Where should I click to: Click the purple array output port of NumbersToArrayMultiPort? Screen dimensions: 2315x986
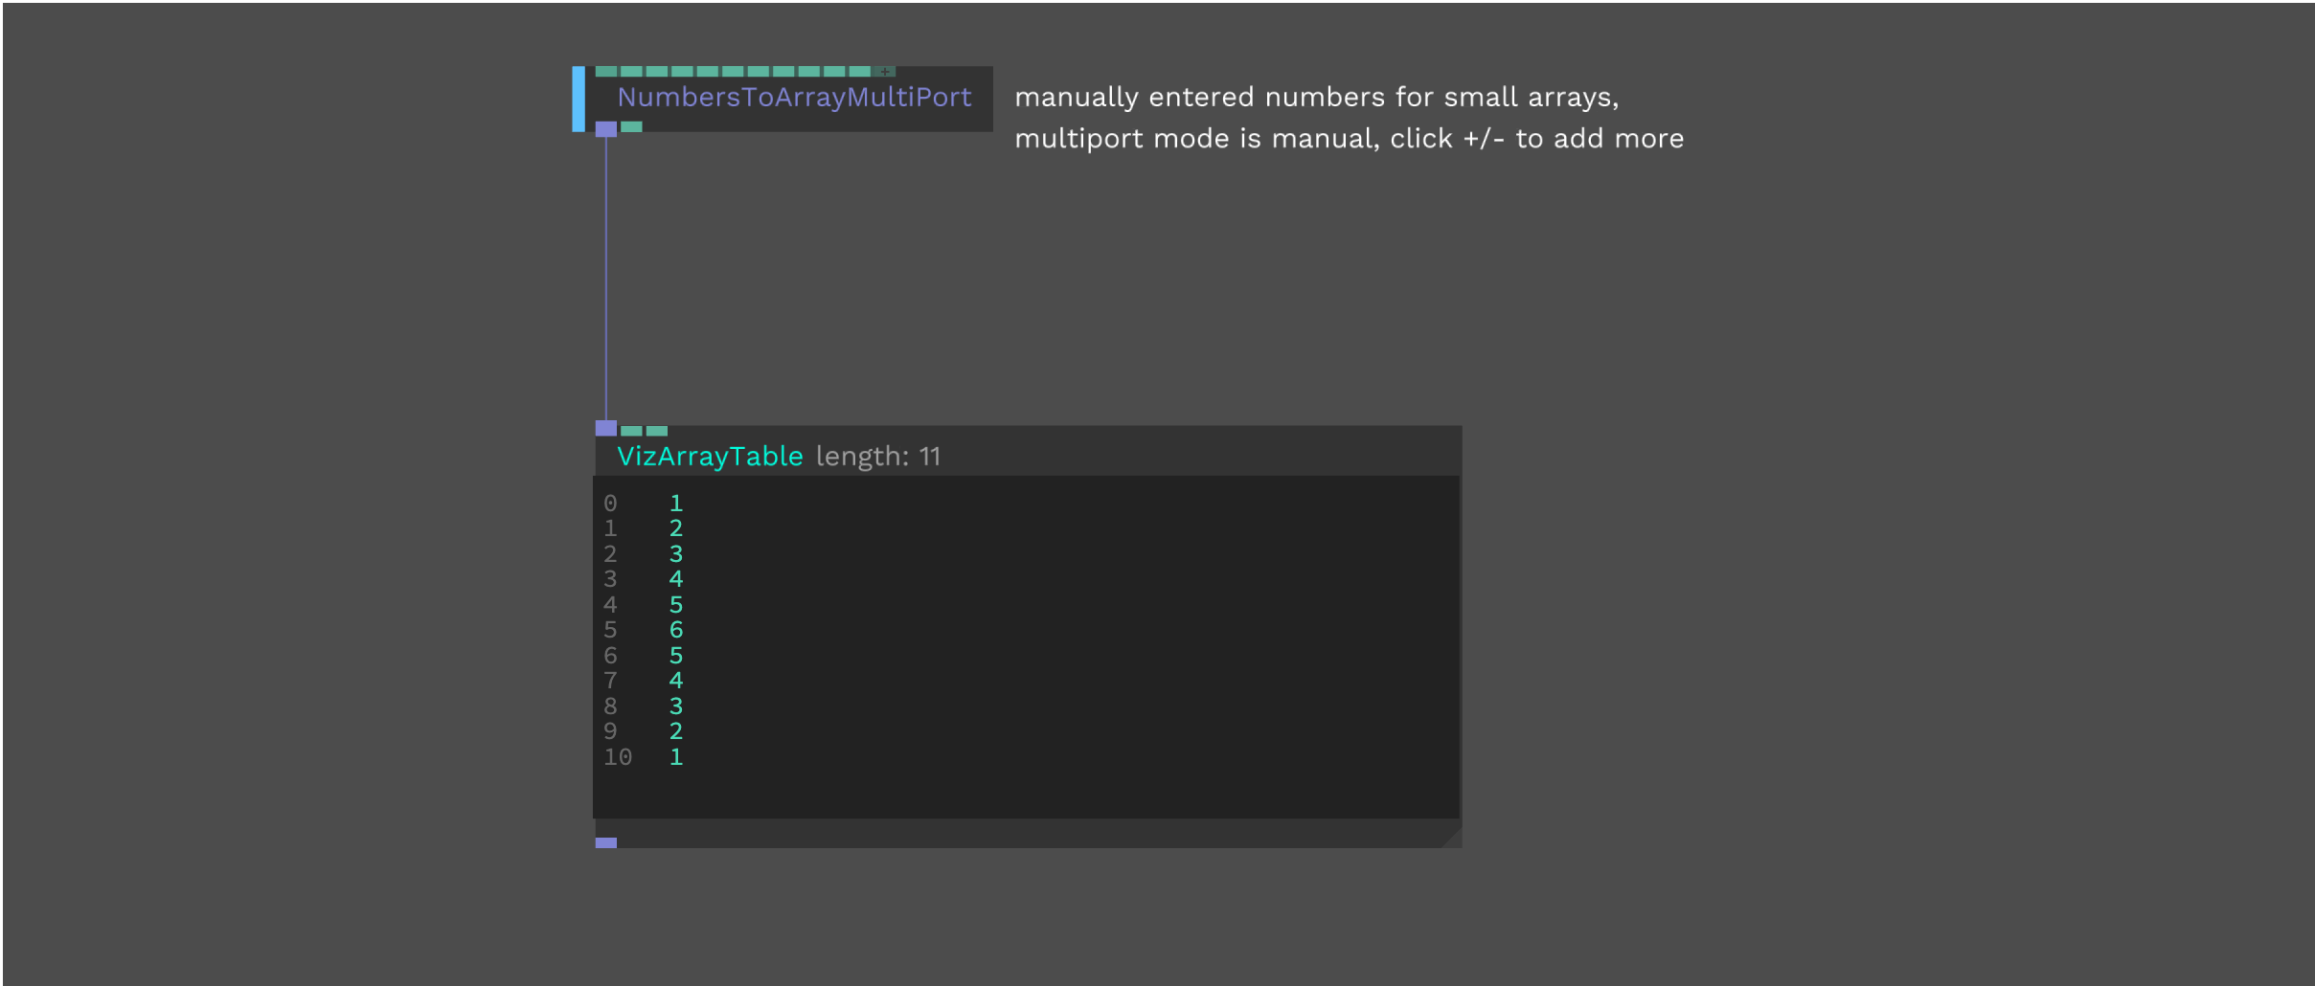tap(605, 129)
